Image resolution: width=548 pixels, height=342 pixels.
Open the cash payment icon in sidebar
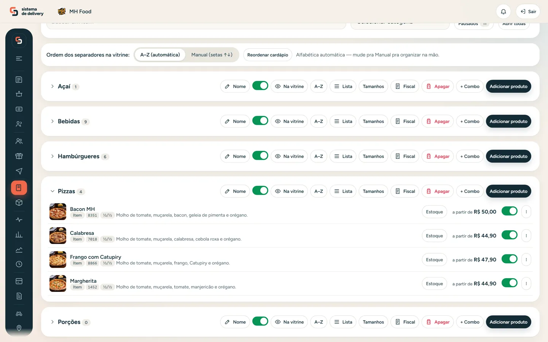point(19,109)
